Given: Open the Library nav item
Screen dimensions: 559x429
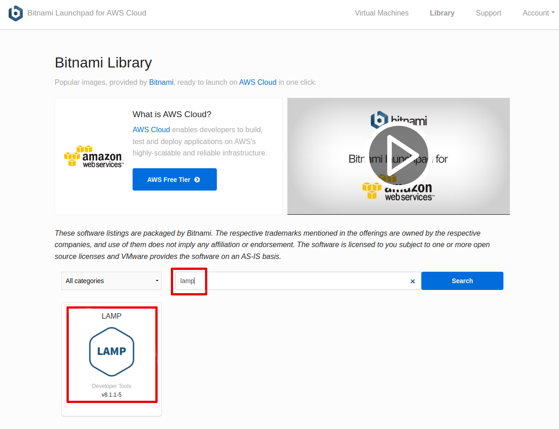Looking at the screenshot, I should [442, 13].
